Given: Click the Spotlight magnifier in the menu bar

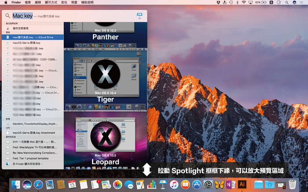Looking at the screenshot, I should (x=287, y=2).
